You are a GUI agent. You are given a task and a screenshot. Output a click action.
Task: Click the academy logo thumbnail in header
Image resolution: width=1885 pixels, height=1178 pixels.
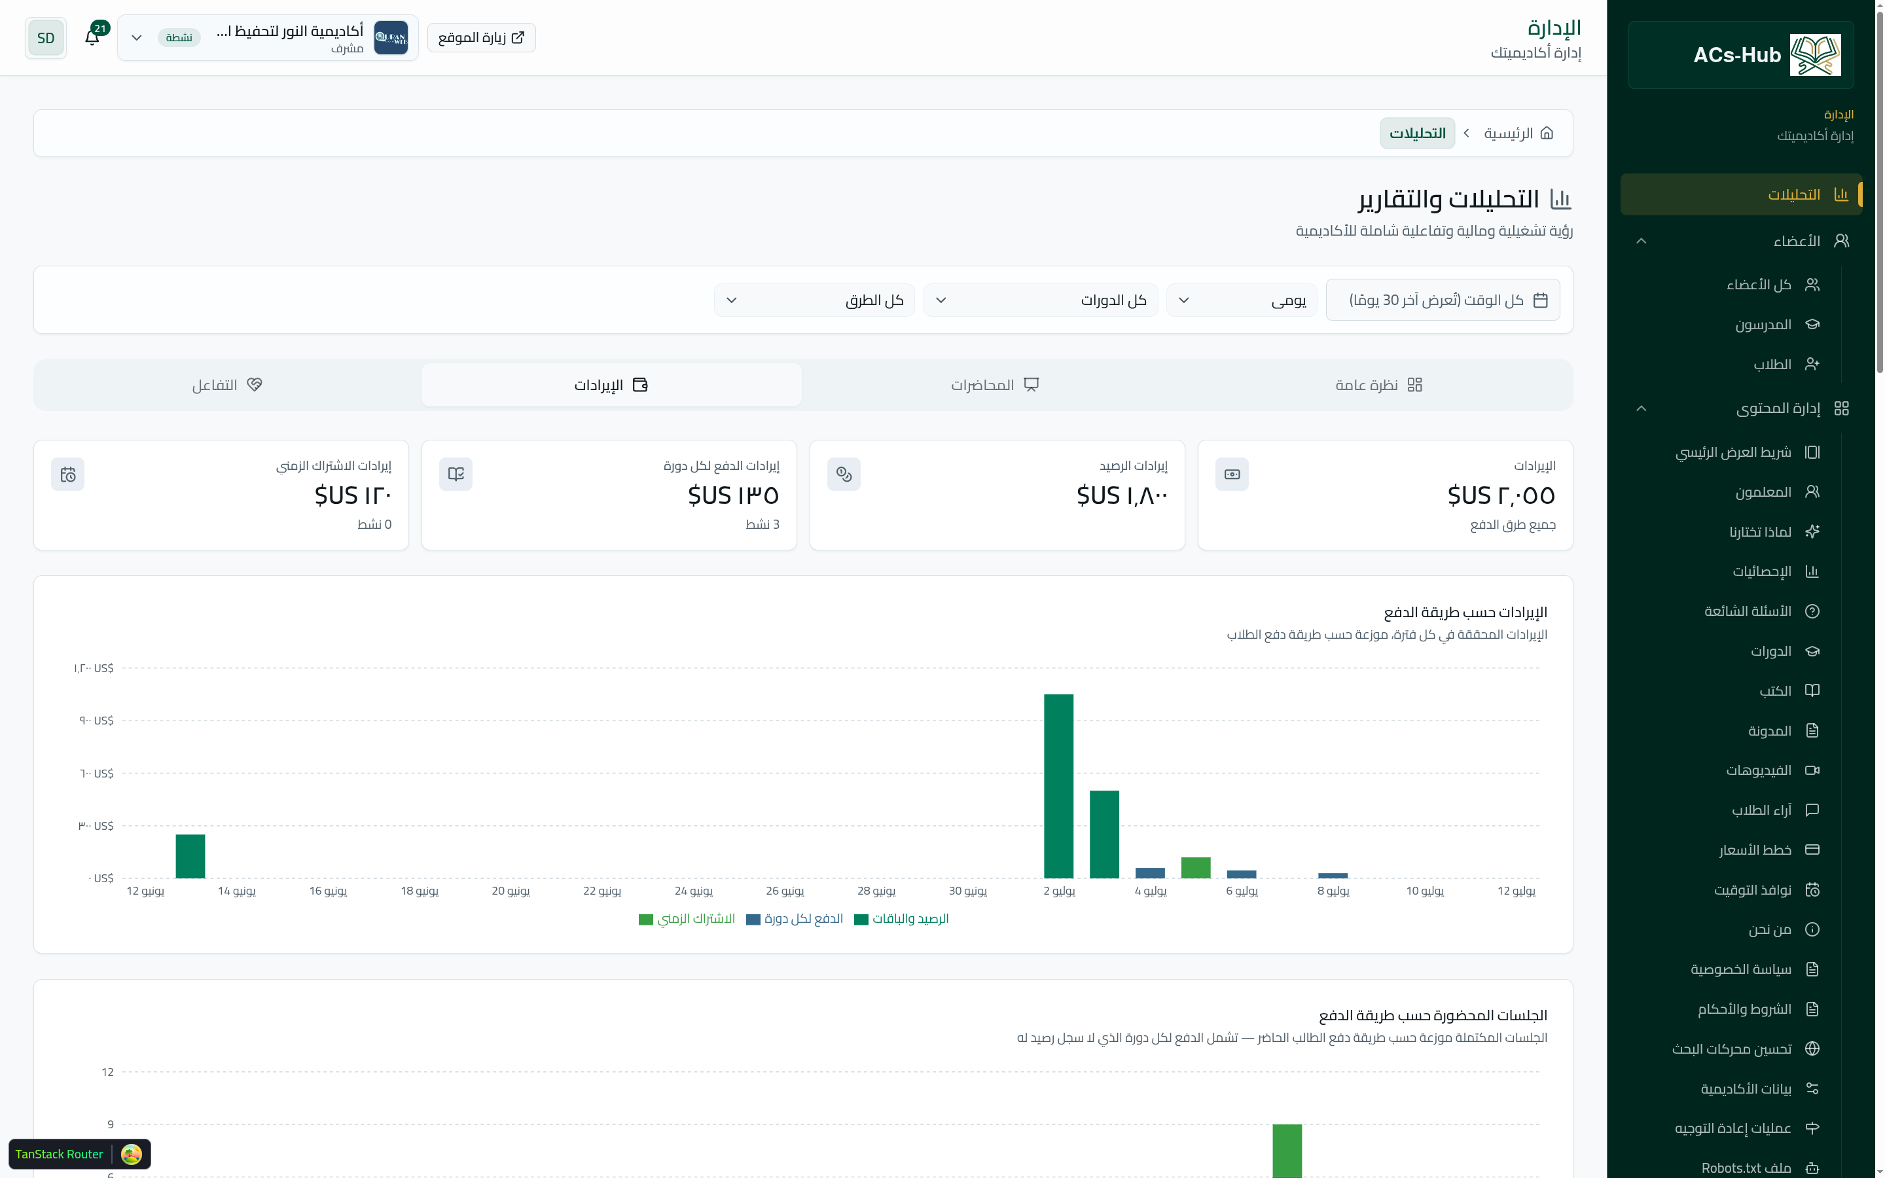point(390,37)
